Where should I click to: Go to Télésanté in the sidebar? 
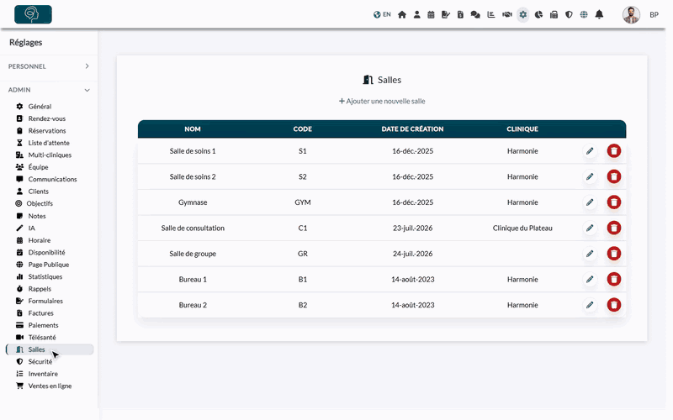click(x=42, y=338)
